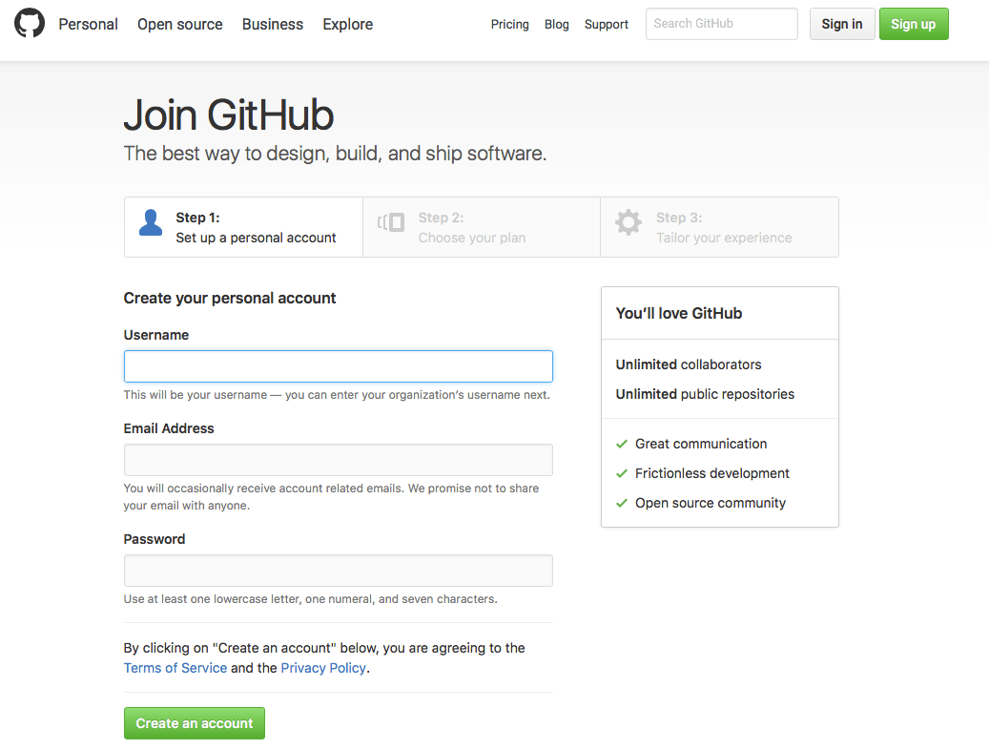Click the Step 2 plan icon
The width and height of the screenshot is (989, 749).
pyautogui.click(x=391, y=223)
